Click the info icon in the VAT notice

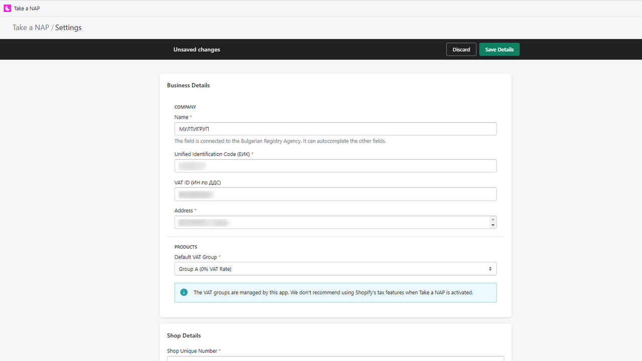click(184, 292)
